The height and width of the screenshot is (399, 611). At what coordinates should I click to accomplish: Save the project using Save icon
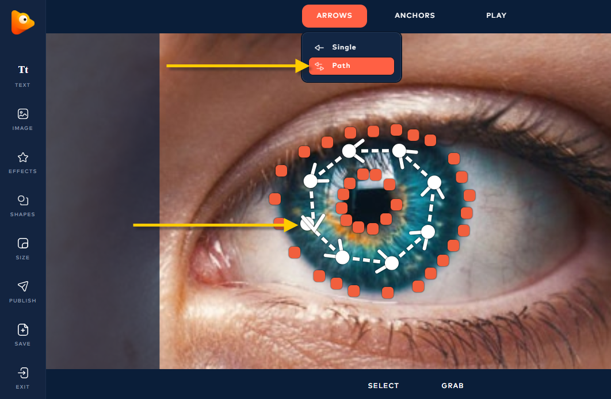[22, 329]
